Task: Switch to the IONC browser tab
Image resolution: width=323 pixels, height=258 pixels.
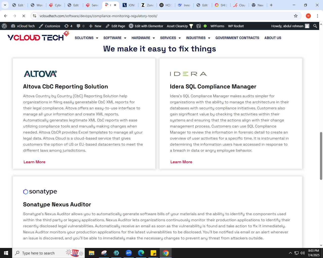Action: click(129, 5)
